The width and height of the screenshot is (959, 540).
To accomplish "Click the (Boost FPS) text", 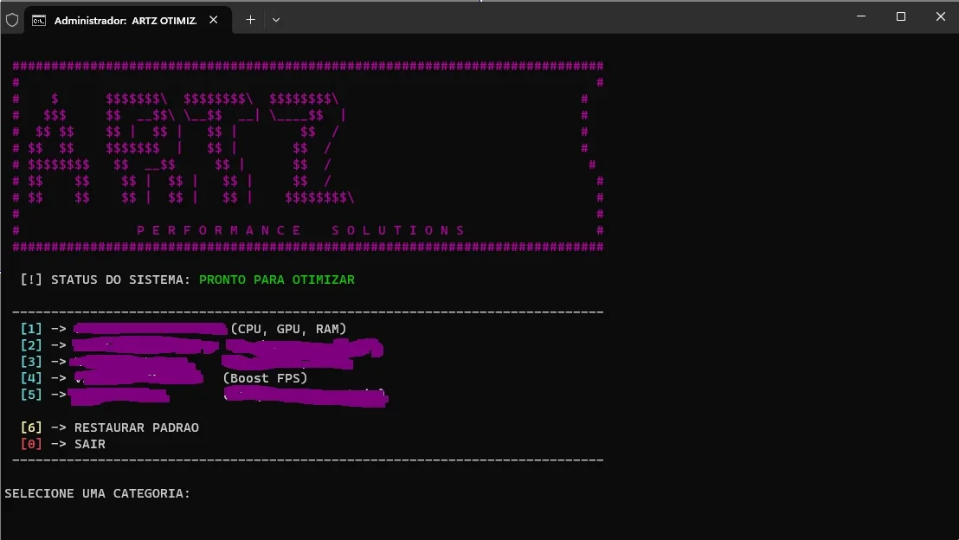I will coord(265,378).
